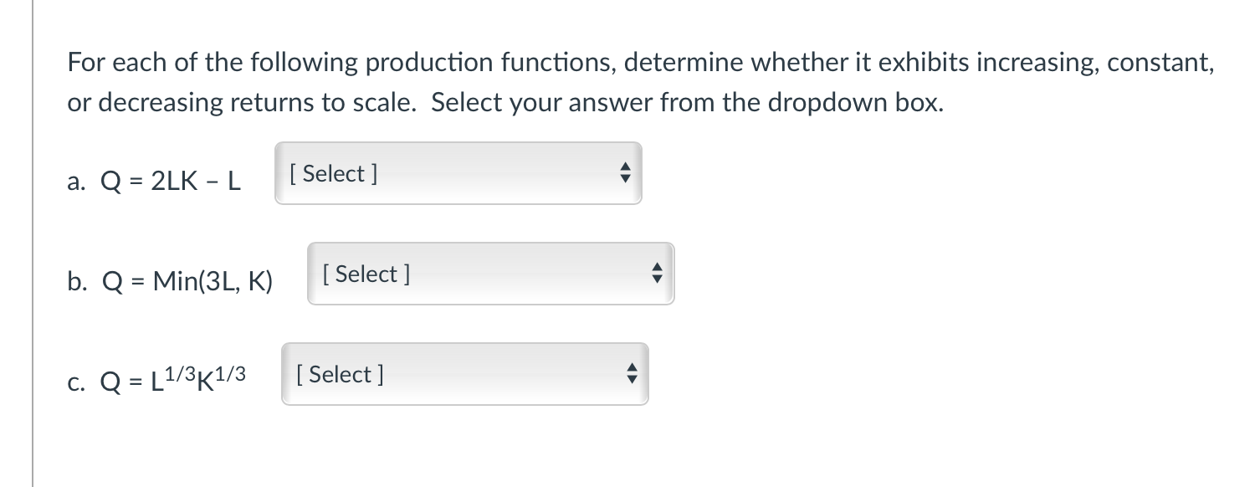The height and width of the screenshot is (487, 1260).
Task: Click the up arrow in the second select box
Action: [658, 269]
